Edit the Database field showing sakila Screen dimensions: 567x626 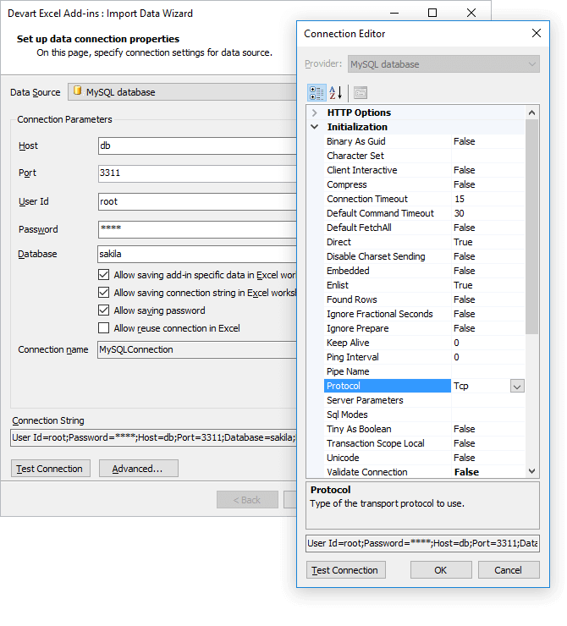(x=197, y=254)
